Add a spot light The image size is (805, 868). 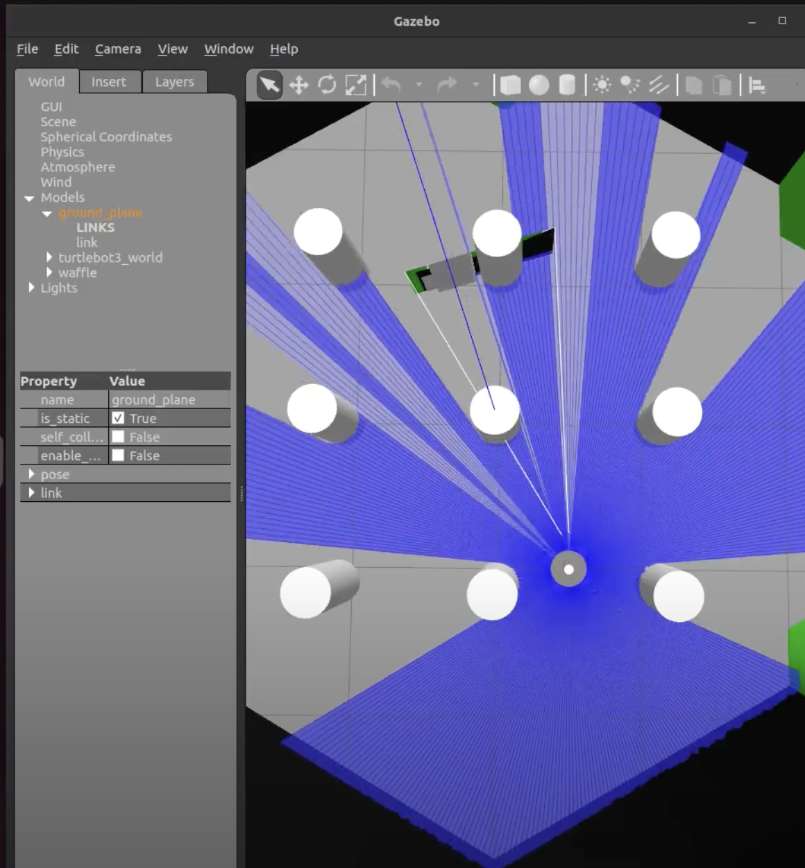point(630,85)
